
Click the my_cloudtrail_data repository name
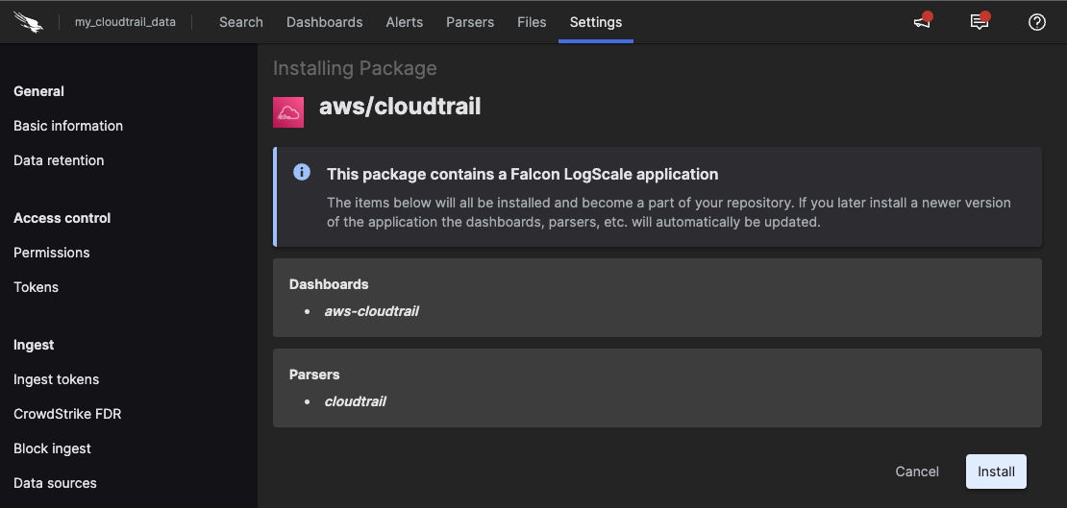125,22
